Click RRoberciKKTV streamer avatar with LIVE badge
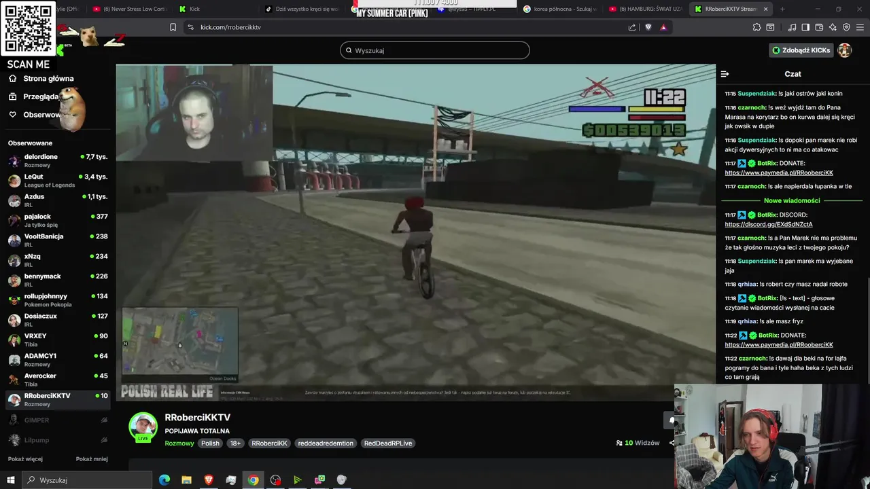870x489 pixels. 143,427
